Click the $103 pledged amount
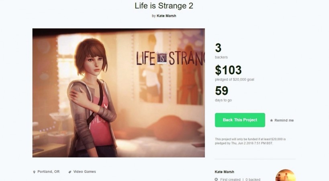Screen dimensions: 329x181 228,70
